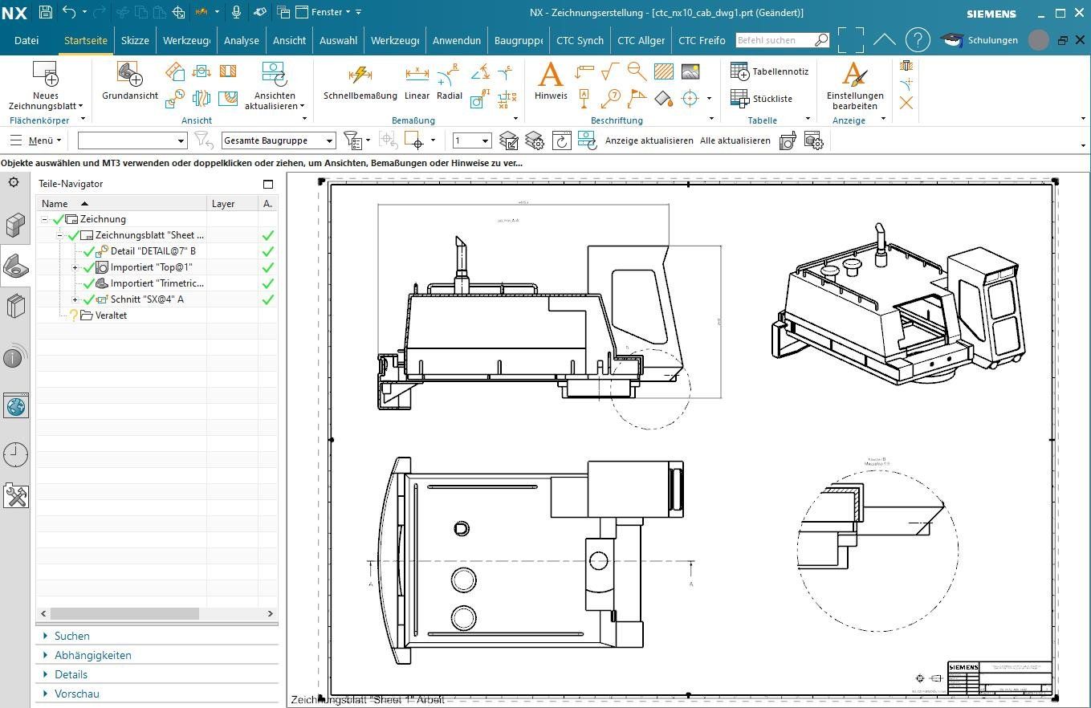Image resolution: width=1091 pixels, height=708 pixels.
Task: Toggle checkmark for Importiert "Top@1"
Action: pyautogui.click(x=89, y=267)
